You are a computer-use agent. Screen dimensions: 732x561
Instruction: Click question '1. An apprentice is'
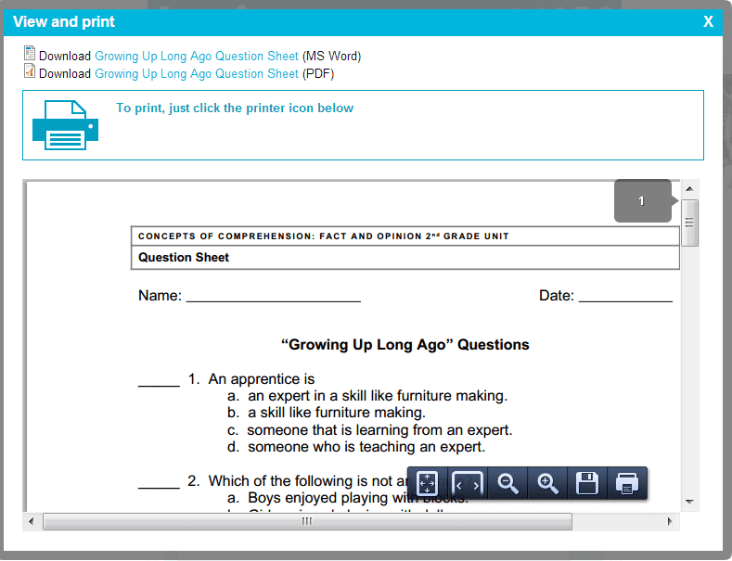pyautogui.click(x=251, y=379)
